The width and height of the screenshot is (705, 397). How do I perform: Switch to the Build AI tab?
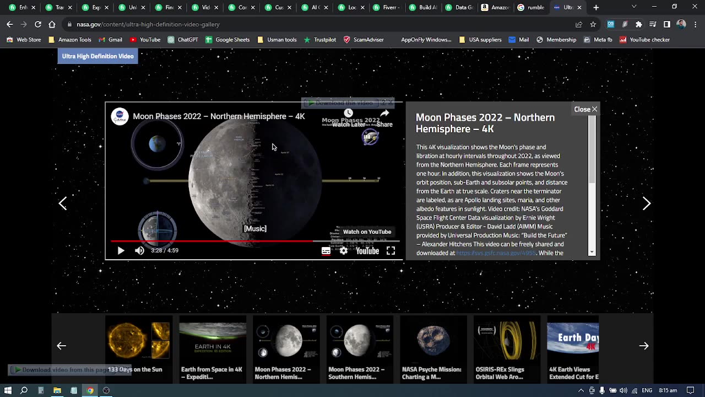(422, 8)
